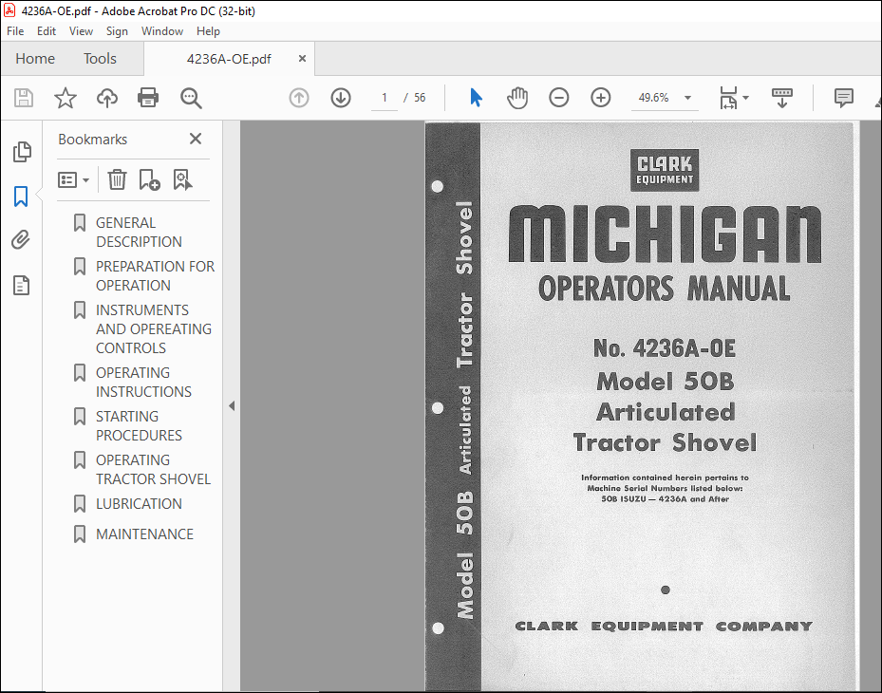The width and height of the screenshot is (882, 693).
Task: Click the bookmark icon beside LUBRICATION
Action: 80,503
